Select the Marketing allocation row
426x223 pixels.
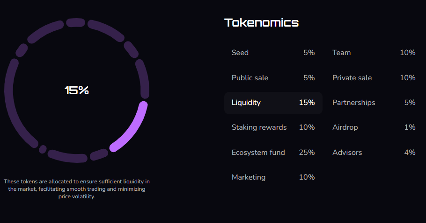[x=273, y=177]
